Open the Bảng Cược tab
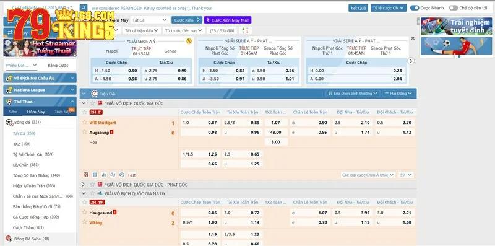495x246 pixels. [58, 65]
